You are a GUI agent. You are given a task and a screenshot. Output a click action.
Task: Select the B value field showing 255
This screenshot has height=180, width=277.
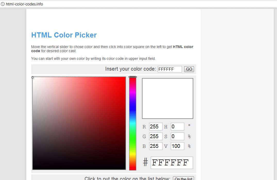point(156,146)
